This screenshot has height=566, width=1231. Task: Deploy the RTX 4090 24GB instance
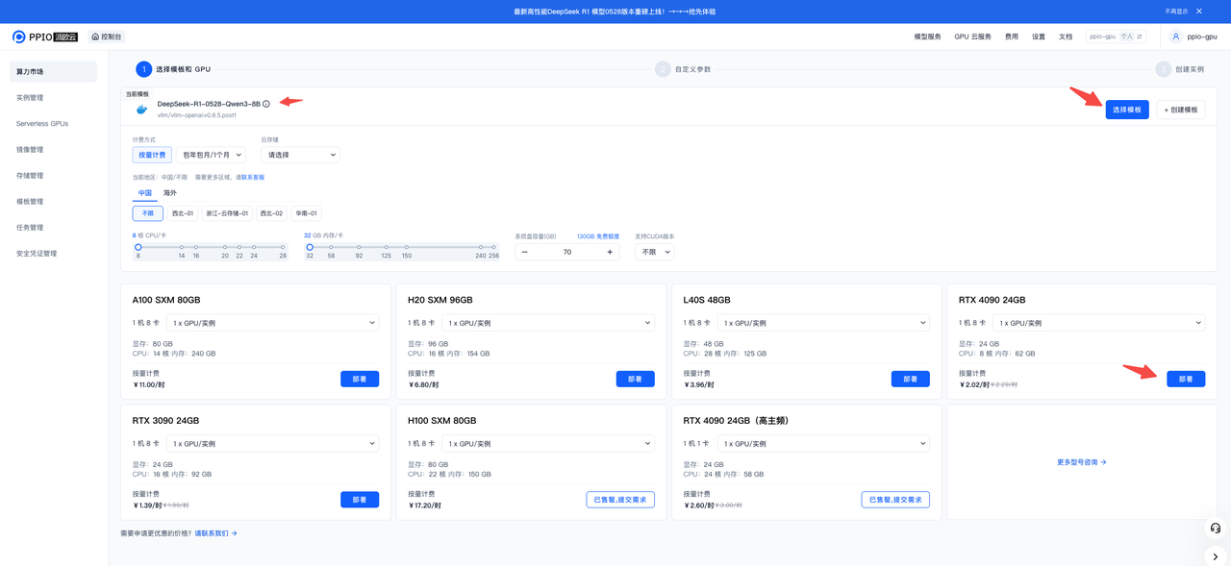(x=1186, y=379)
